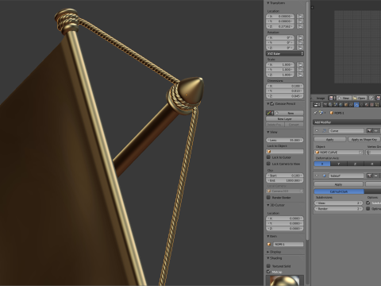The image size is (381, 286).
Task: Select deformation axis X
Action: click(322, 164)
